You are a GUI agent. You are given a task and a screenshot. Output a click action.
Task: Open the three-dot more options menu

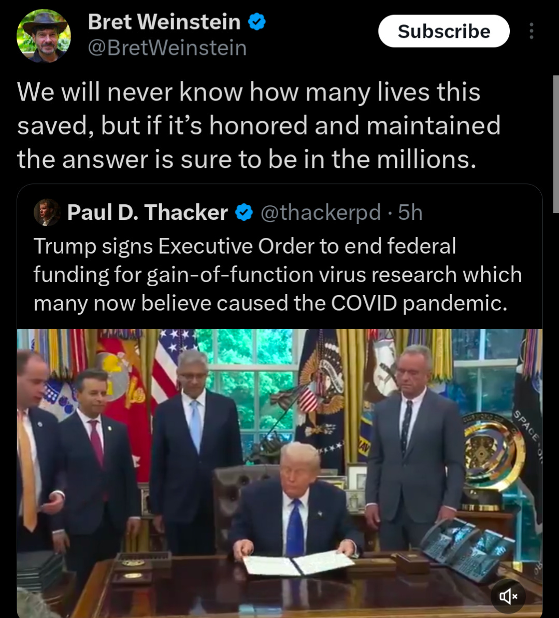point(532,31)
